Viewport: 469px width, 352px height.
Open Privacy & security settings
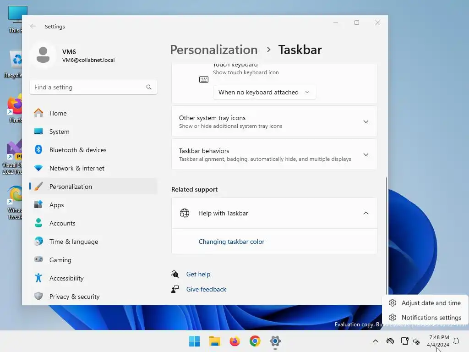point(93,297)
